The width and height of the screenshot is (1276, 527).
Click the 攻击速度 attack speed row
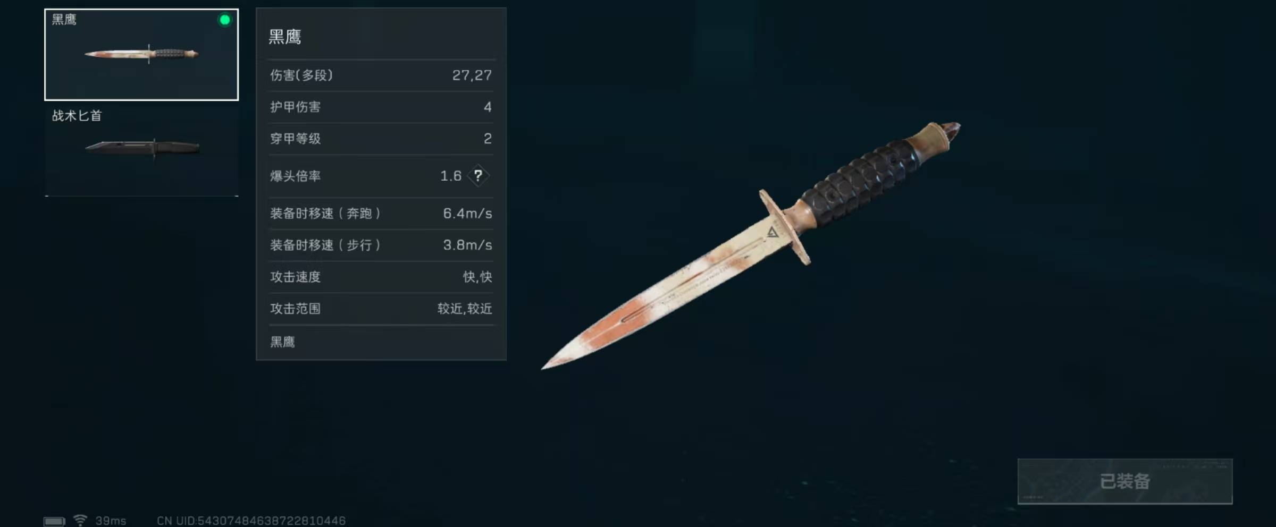tap(381, 277)
